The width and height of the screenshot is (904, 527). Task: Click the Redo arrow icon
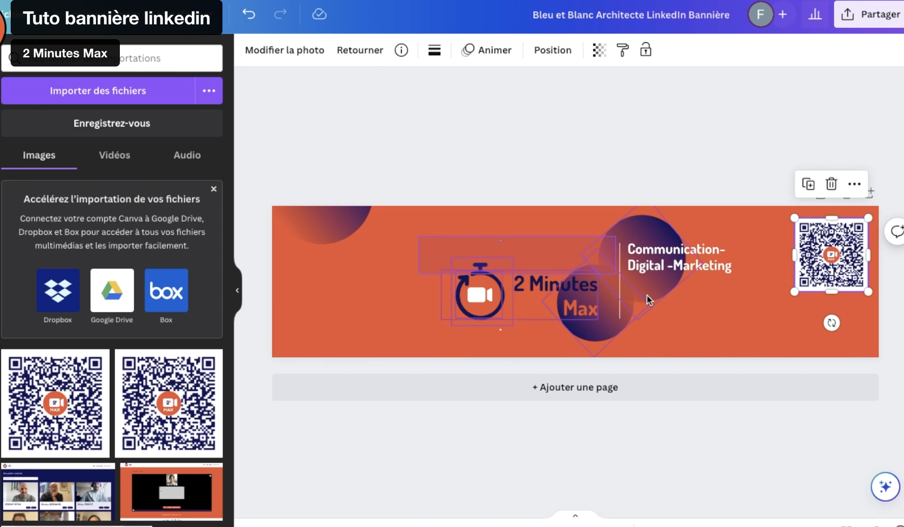tap(280, 14)
